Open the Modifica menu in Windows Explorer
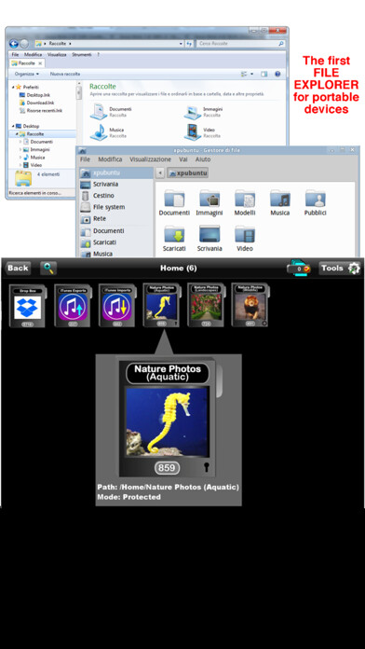The width and height of the screenshot is (365, 649). coord(34,55)
